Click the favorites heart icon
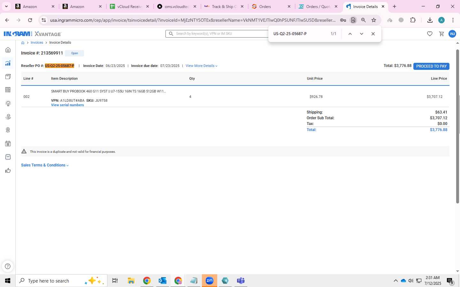Screen dimensions: 460x287 (x=430, y=34)
